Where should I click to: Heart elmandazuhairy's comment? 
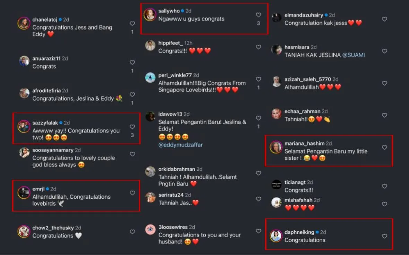point(384,19)
